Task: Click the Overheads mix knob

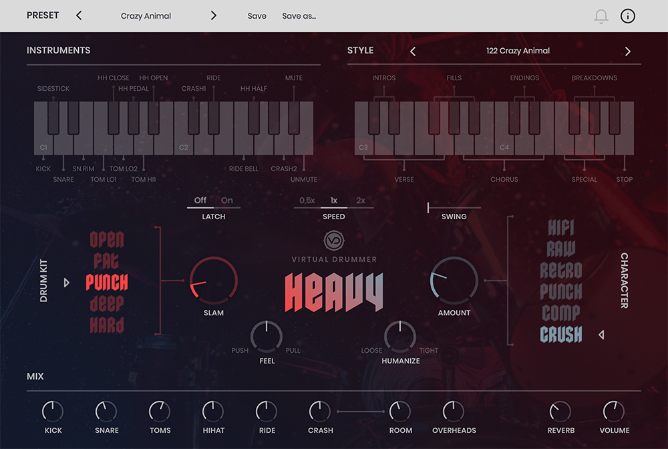Action: (454, 412)
